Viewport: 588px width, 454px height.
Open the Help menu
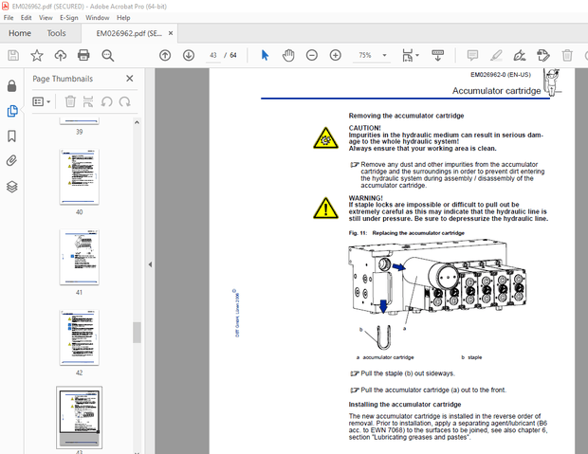pyautogui.click(x=123, y=18)
